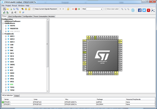Screen dimensions: 157x109
Task: Open the File menu
Action: 3,6
